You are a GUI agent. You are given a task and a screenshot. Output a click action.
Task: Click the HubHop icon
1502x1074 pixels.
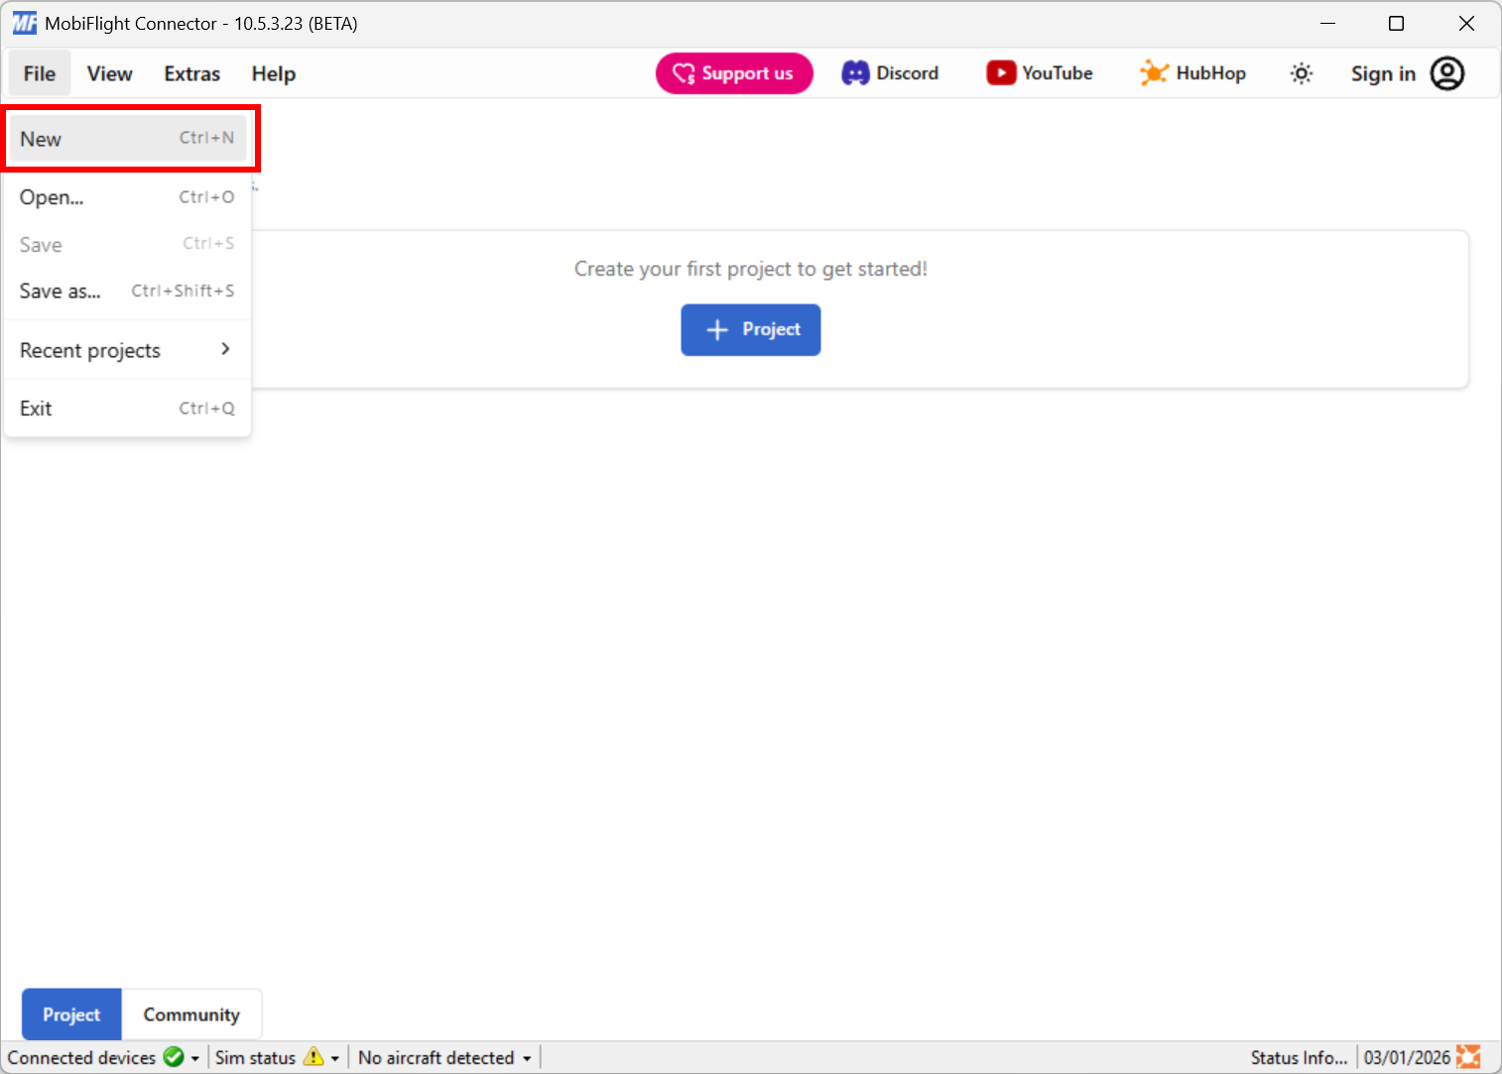(1154, 72)
